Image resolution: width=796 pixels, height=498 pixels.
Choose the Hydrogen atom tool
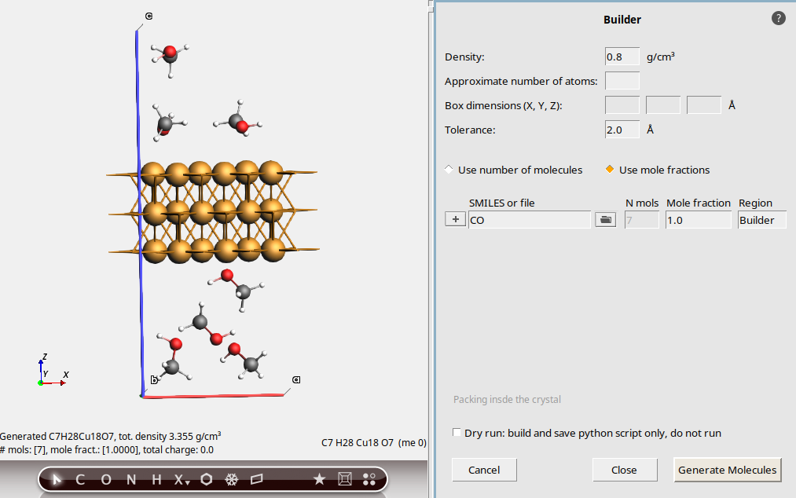[156, 479]
